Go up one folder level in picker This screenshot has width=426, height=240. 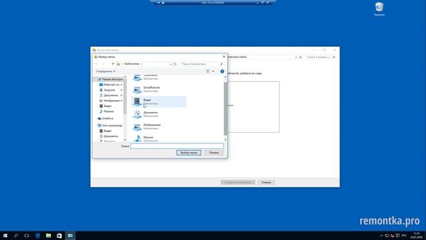(x=112, y=64)
